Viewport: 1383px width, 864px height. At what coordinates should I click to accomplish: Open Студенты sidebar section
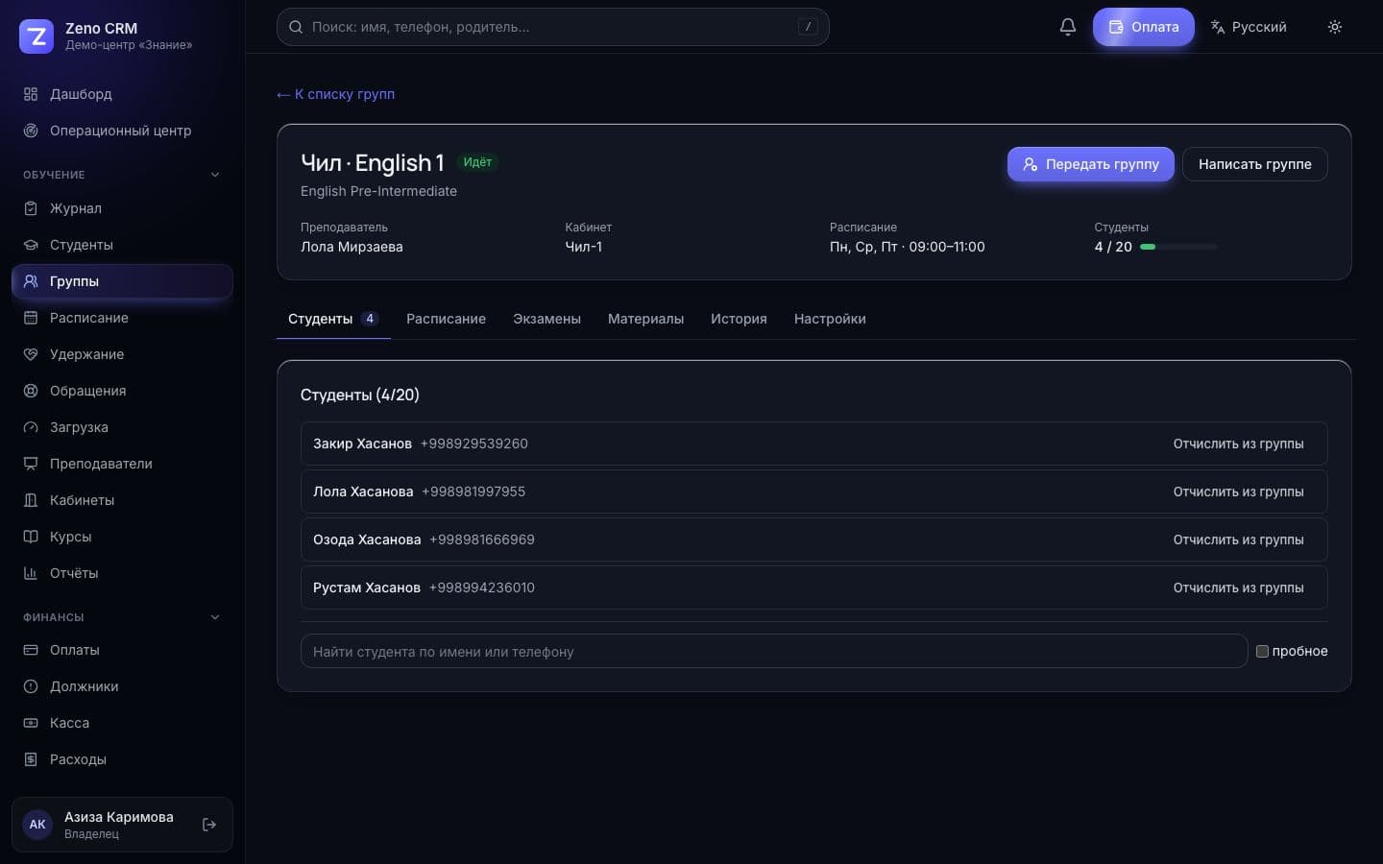tap(122, 245)
